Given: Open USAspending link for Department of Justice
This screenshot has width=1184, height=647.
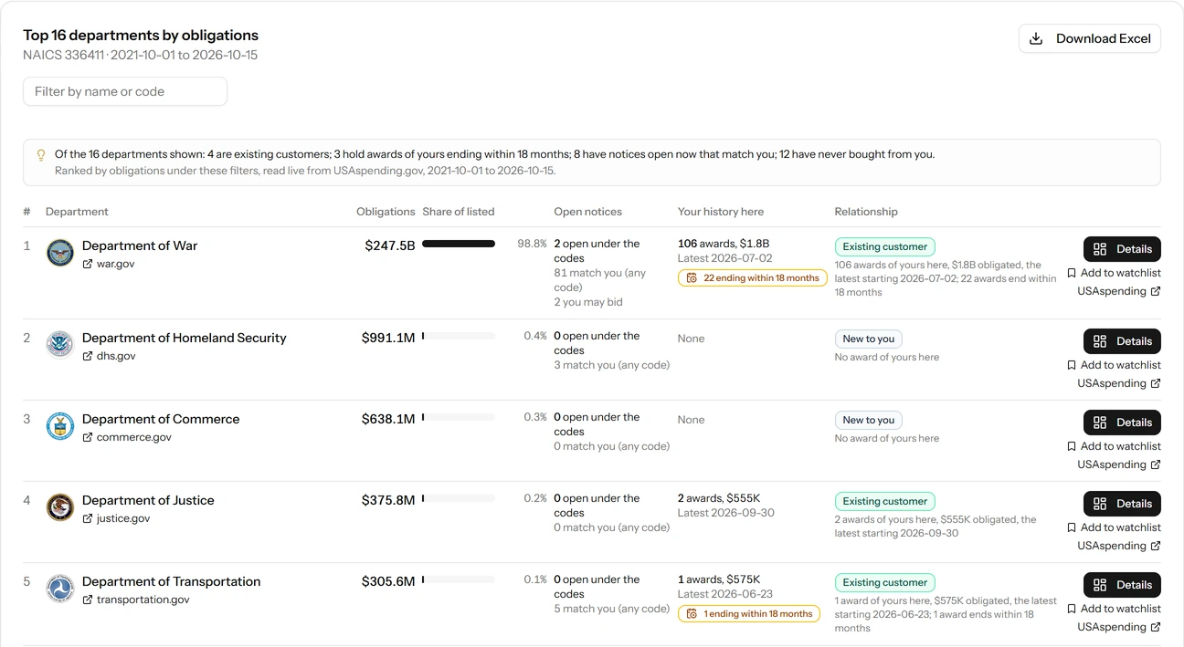Looking at the screenshot, I should (x=1119, y=546).
